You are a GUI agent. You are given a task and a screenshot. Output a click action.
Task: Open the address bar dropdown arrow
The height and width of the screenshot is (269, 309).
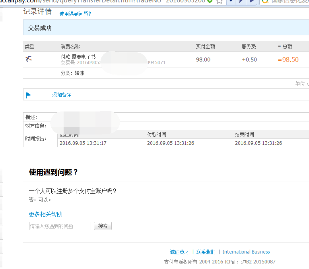click(231, 1)
